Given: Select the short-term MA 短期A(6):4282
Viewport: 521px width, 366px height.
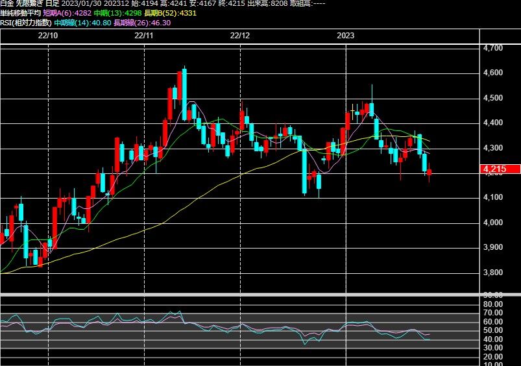Looking at the screenshot, I should [x=67, y=13].
